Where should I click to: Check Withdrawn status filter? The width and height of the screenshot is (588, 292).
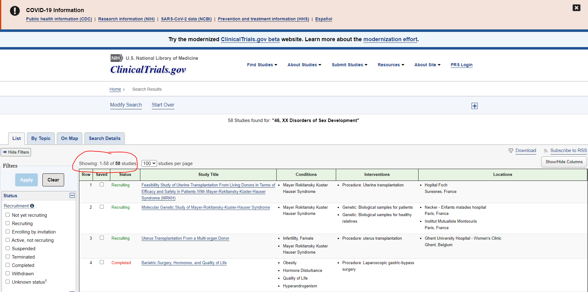(x=8, y=273)
